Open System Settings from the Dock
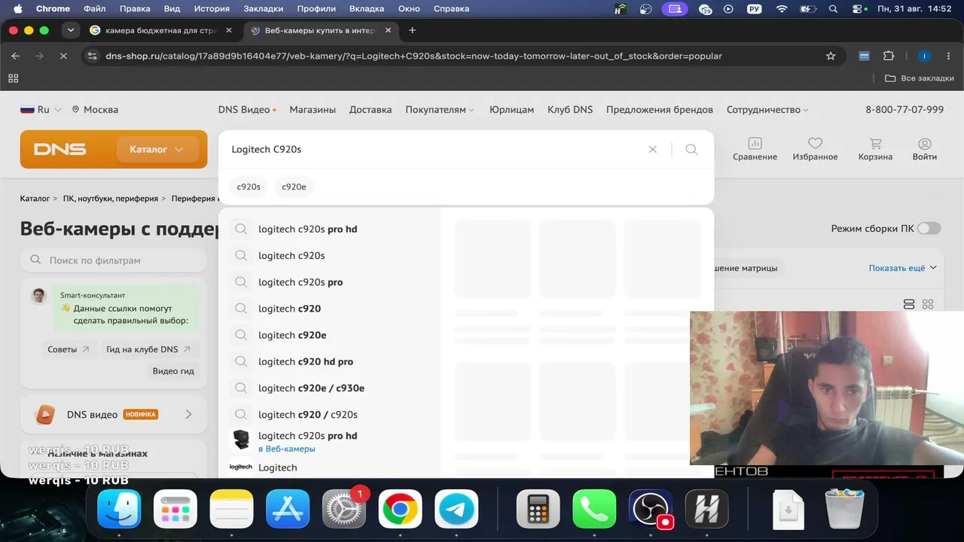The height and width of the screenshot is (542, 964). [344, 509]
